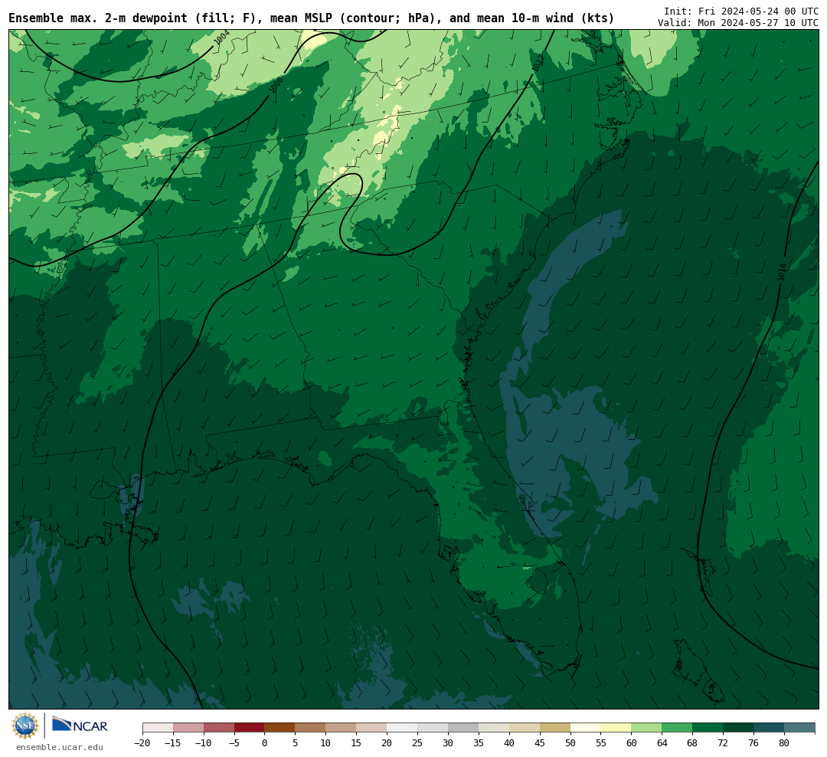
Task: Click the 60 colorbar label
Action: (631, 743)
